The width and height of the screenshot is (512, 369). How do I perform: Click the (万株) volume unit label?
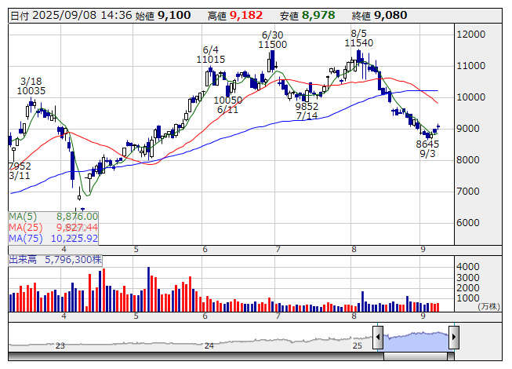point(488,306)
